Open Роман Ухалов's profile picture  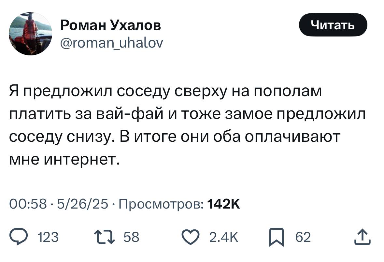click(30, 34)
